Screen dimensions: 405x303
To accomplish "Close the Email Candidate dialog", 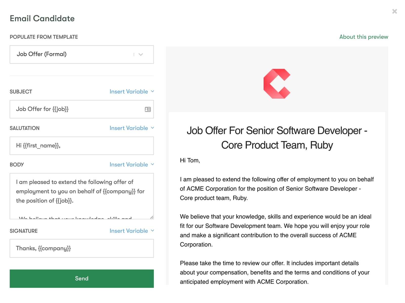I will click(x=394, y=11).
